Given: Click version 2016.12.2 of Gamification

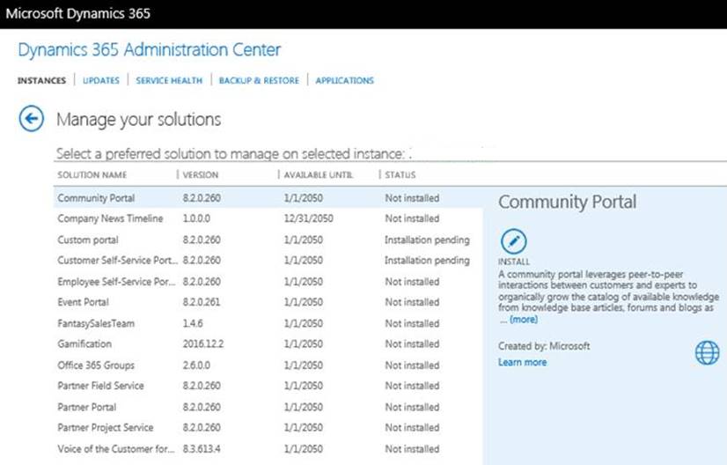Looking at the screenshot, I should pyautogui.click(x=203, y=343).
